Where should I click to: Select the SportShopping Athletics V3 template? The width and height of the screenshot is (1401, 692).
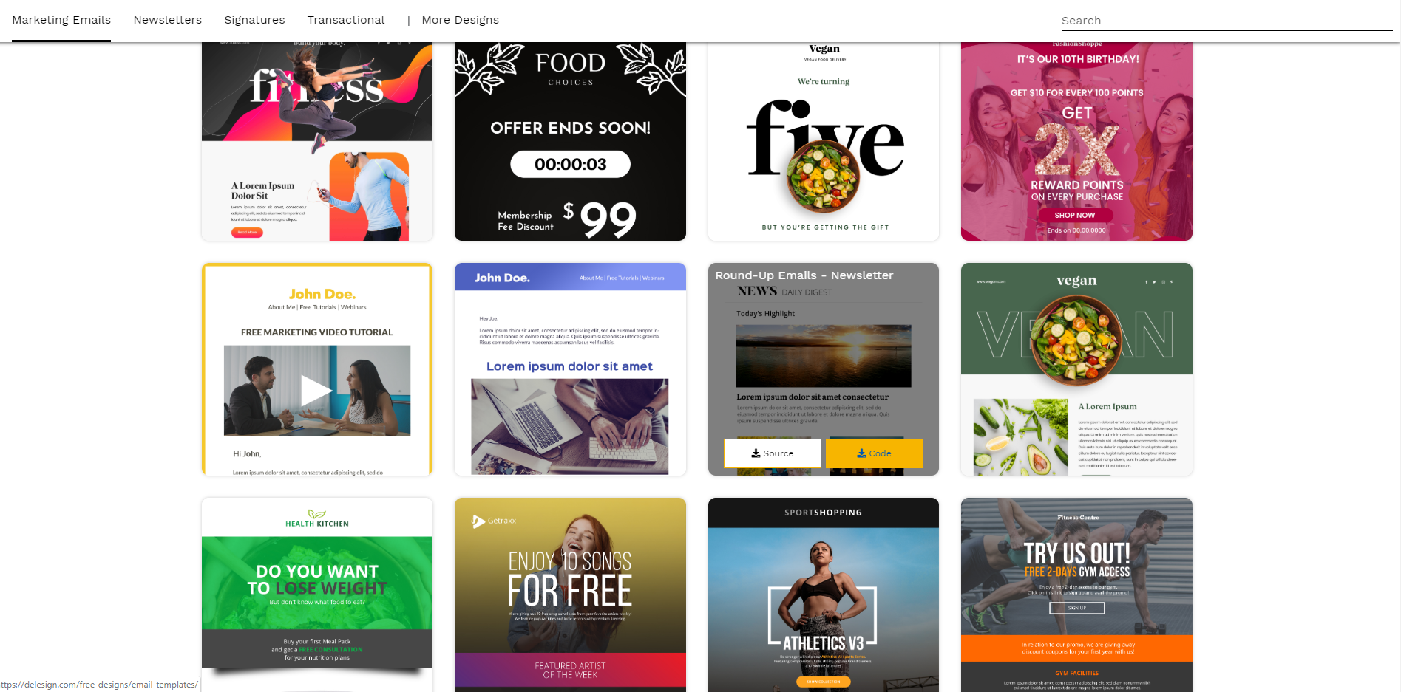pyautogui.click(x=824, y=595)
